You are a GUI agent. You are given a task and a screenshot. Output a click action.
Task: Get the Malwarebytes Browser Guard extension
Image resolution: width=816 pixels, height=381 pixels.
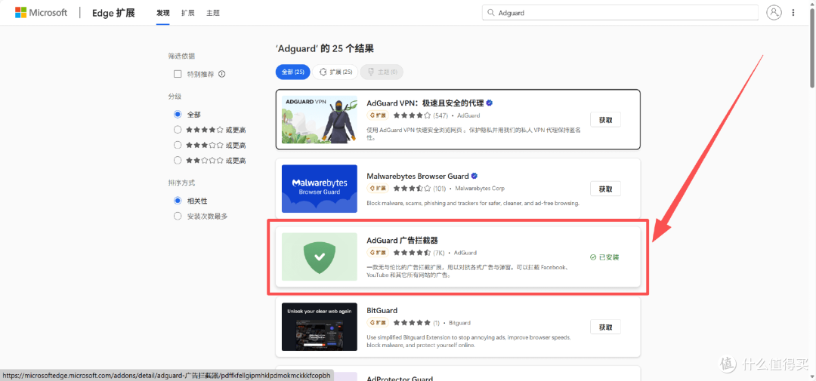click(606, 189)
